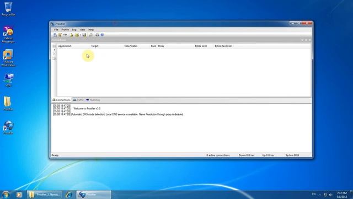353x199 pixels.
Task: Click the Proxifier_3_Standa... folder taskbar button
Action: tap(44, 195)
